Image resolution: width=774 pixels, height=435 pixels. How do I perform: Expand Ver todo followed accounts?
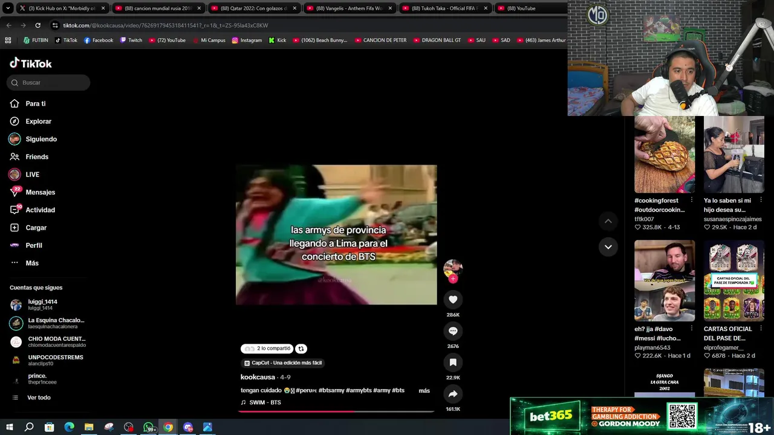coord(31,398)
